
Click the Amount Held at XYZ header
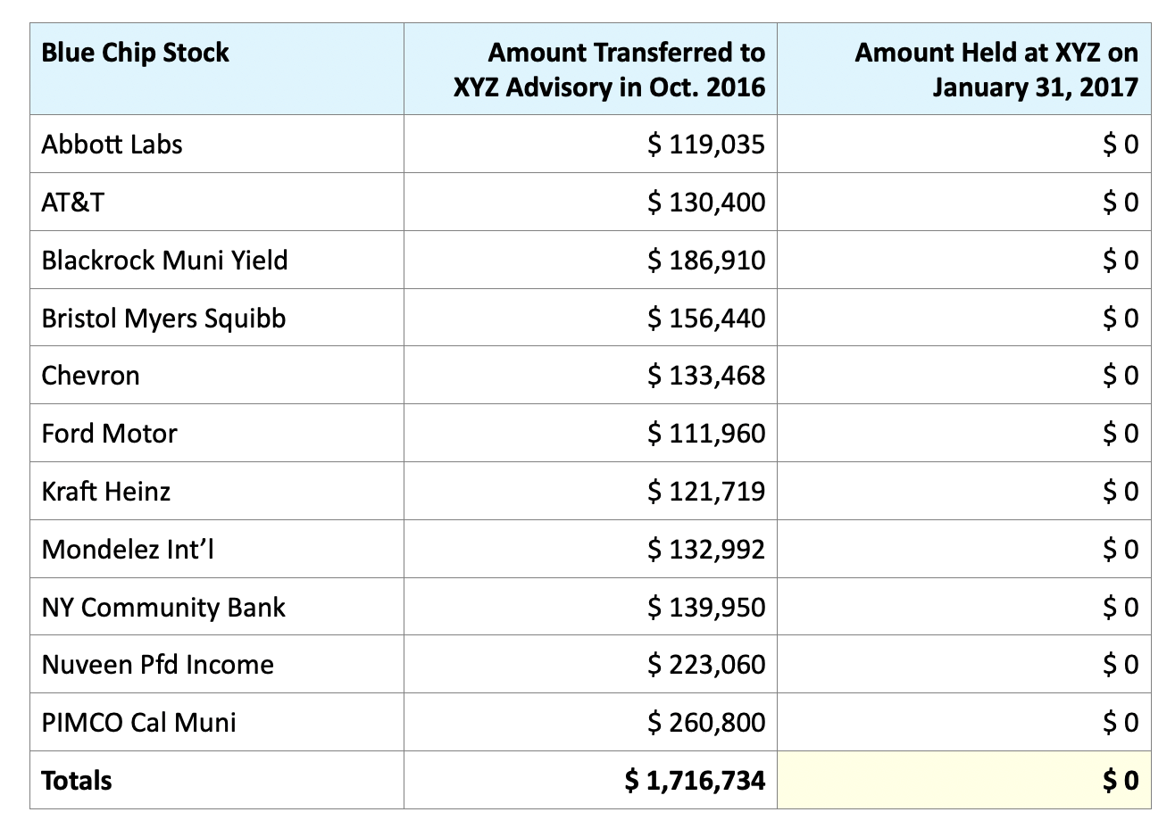tap(996, 70)
